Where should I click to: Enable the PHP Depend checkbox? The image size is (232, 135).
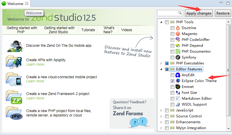coord(172,46)
